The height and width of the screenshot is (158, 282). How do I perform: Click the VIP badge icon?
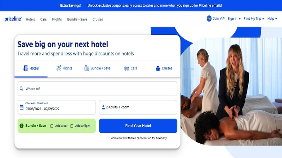coord(209,19)
